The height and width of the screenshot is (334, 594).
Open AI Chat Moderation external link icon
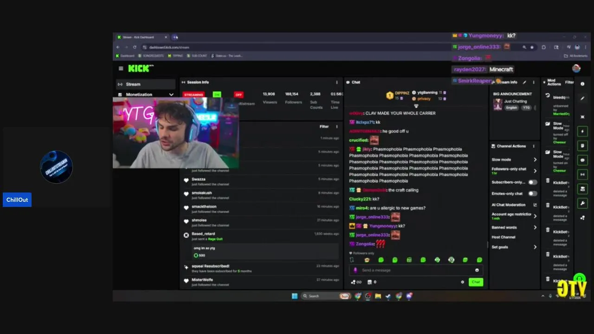pos(535,205)
